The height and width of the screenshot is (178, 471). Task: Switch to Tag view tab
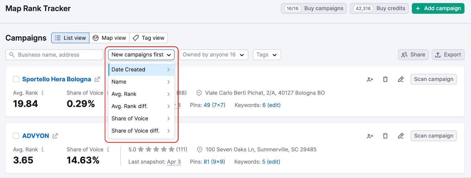[x=149, y=38]
